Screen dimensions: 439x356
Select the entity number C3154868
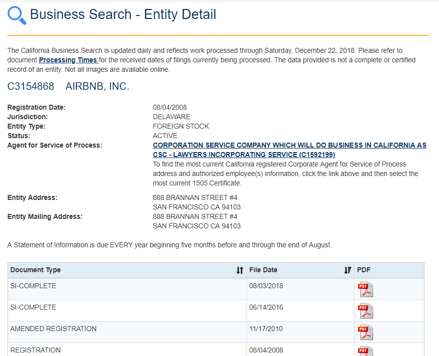coord(31,86)
